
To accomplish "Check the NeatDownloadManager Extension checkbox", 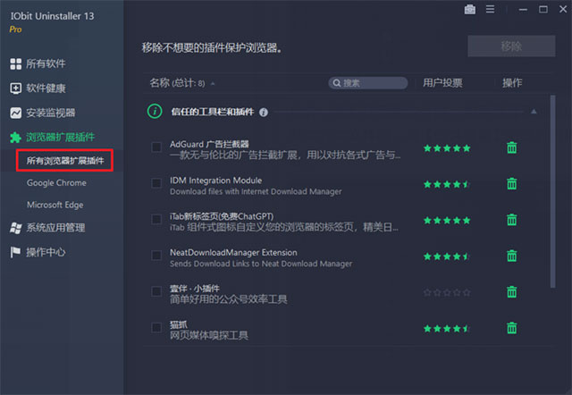I will click(156, 256).
